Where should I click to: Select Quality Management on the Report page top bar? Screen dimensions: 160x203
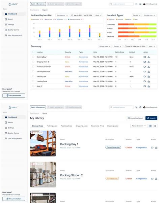55,4
